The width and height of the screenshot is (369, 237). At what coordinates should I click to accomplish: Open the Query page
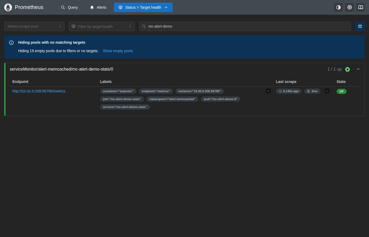pyautogui.click(x=70, y=7)
